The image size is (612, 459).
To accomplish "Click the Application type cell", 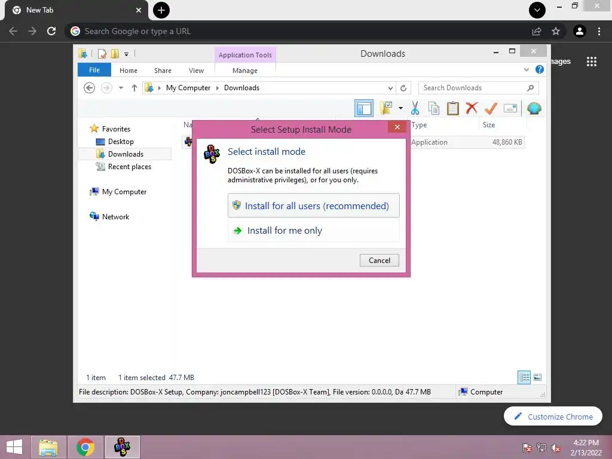I will (429, 142).
